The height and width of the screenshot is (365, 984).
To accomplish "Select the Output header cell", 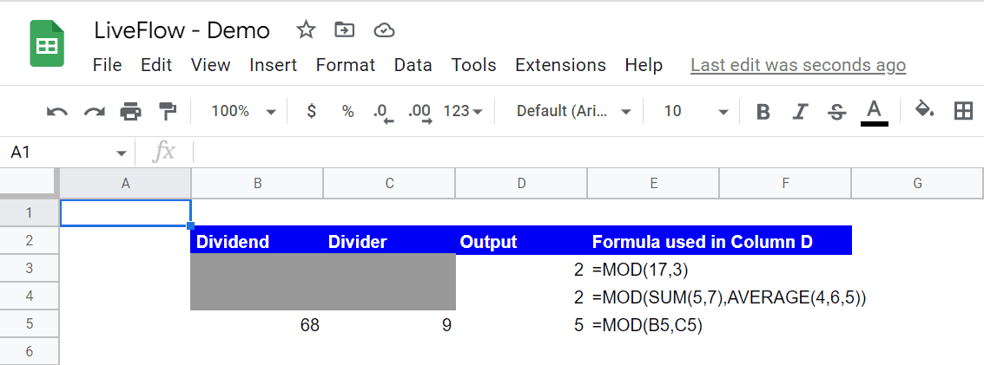I will (521, 240).
